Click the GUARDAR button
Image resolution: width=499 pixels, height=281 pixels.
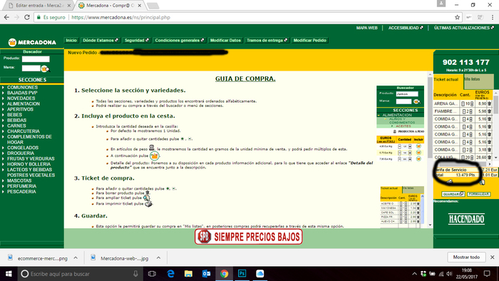click(x=453, y=194)
